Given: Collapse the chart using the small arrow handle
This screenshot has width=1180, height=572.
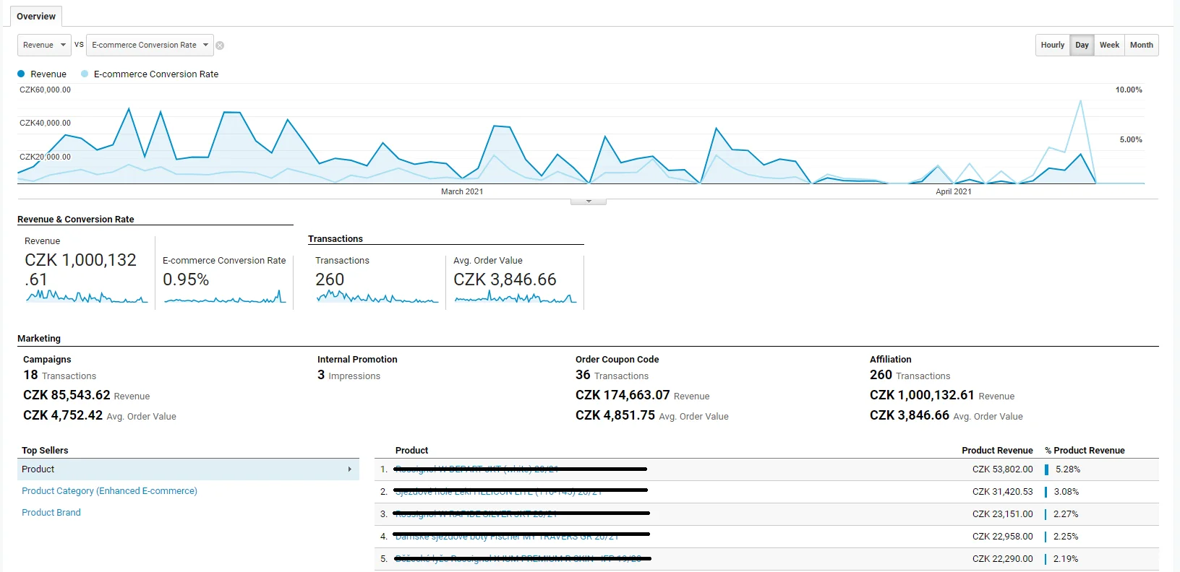Looking at the screenshot, I should point(589,201).
